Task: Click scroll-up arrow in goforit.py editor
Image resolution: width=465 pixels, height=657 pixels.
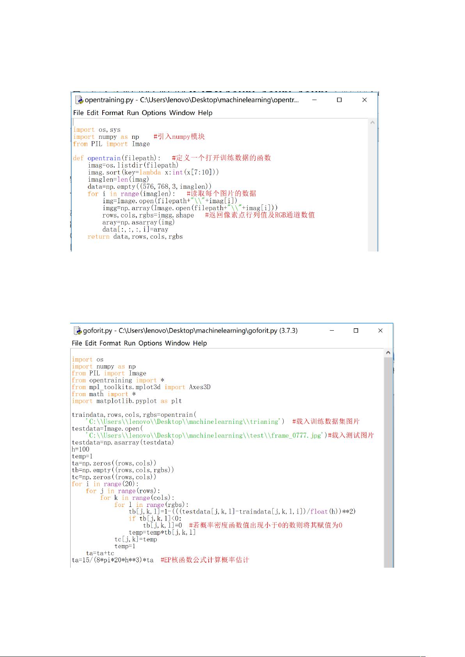Action: (388, 353)
